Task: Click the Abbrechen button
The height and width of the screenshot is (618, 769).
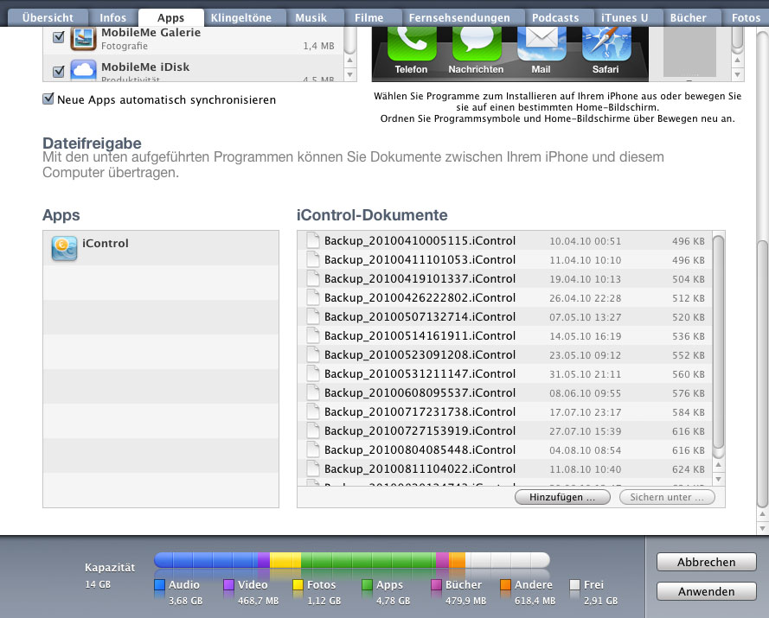Action: (706, 562)
